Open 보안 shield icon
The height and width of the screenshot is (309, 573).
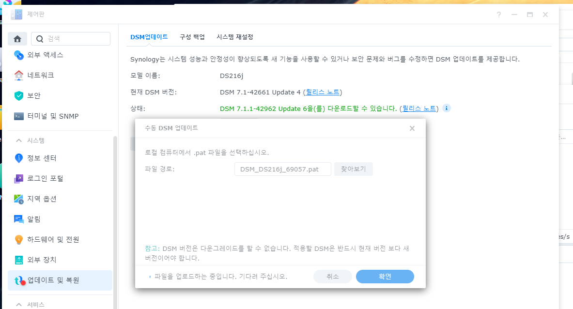18,96
